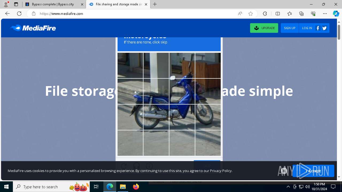Close the File sharing and storage tab
Screen dimensions: 342x192
pos(146,4)
